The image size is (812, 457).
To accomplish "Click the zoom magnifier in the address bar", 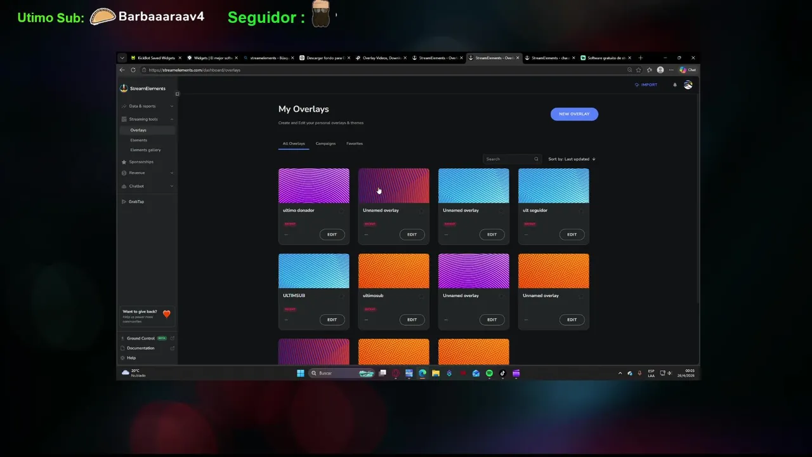I will tap(629, 70).
